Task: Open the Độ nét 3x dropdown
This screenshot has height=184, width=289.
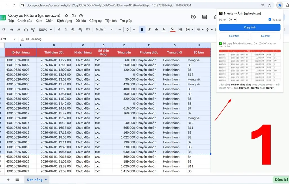Action: (x=232, y=19)
